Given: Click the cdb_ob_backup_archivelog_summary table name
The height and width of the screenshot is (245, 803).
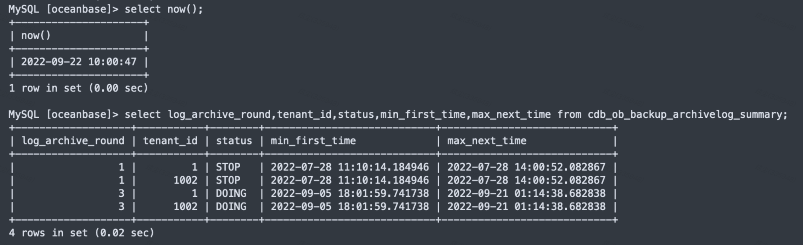Looking at the screenshot, I should click(x=688, y=115).
